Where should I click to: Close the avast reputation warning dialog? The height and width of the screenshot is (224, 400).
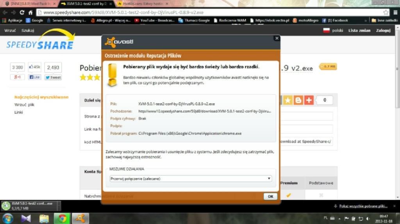point(277,39)
